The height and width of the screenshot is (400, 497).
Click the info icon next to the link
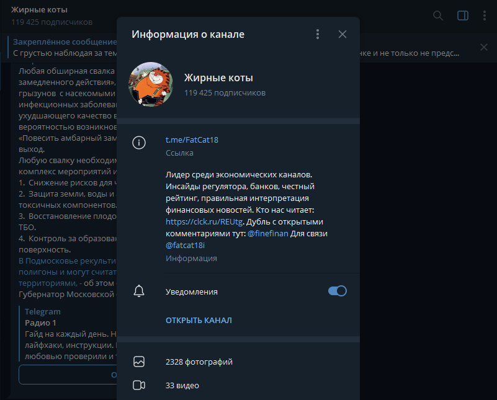[x=139, y=143]
